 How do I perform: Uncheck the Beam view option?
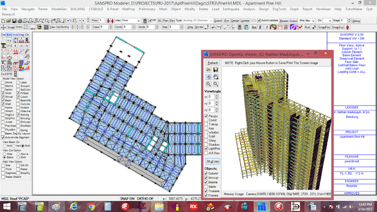tap(3, 101)
